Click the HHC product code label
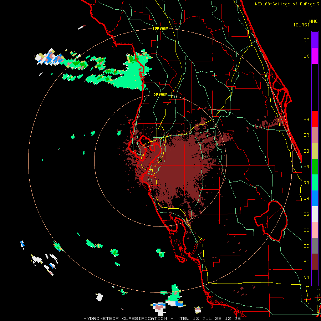321x321 pixels. click(313, 21)
